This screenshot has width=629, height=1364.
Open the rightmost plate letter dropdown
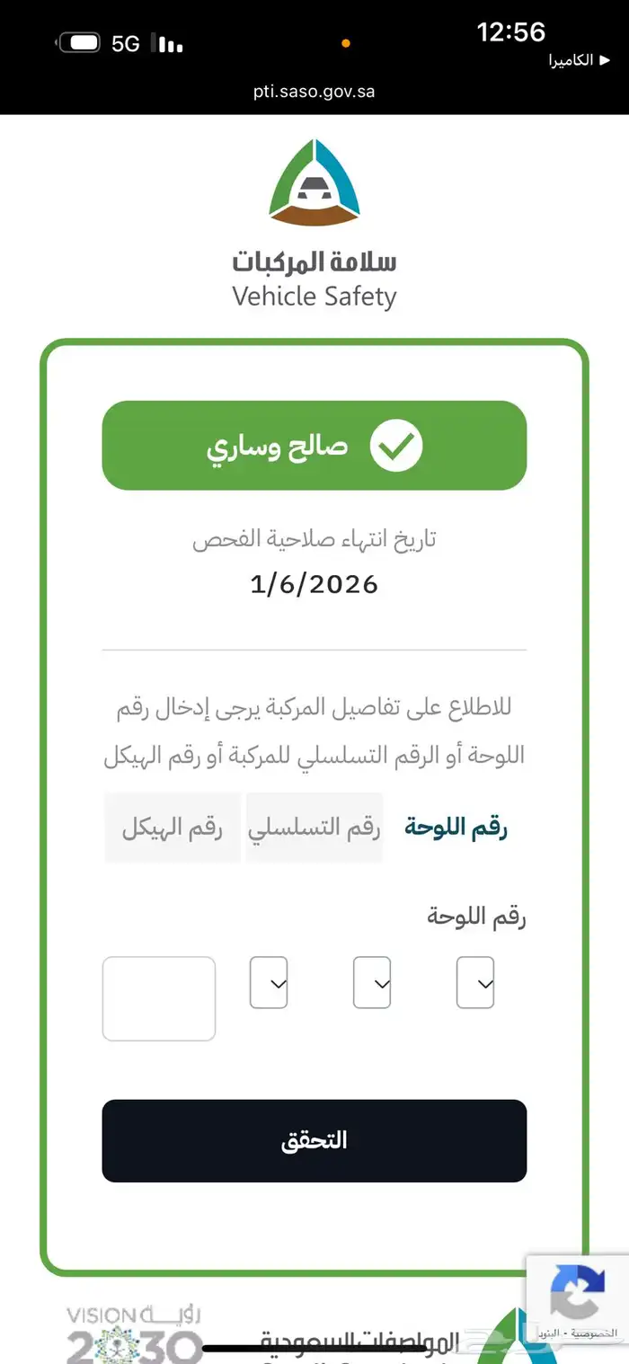tap(475, 982)
